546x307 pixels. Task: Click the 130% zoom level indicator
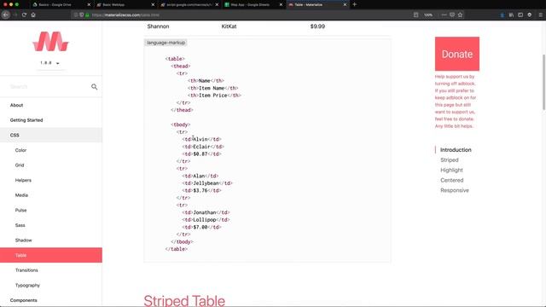428,15
